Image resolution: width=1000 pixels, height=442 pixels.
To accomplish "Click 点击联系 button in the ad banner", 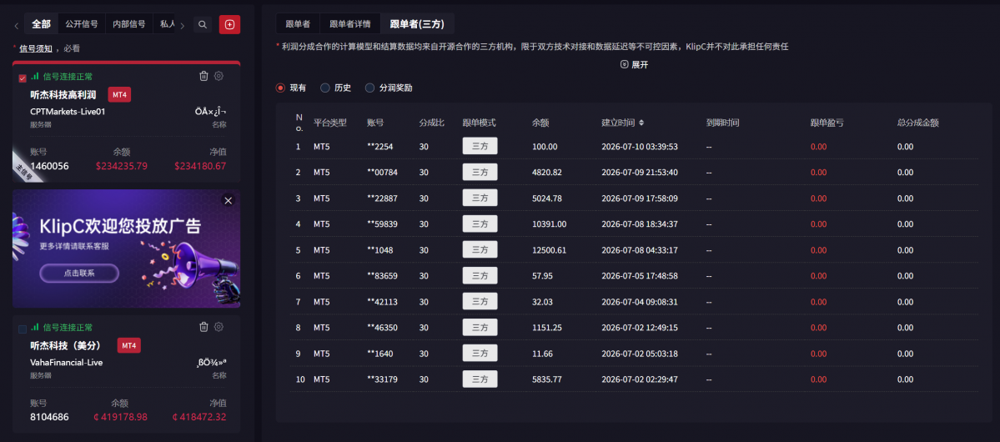I will click(x=79, y=273).
